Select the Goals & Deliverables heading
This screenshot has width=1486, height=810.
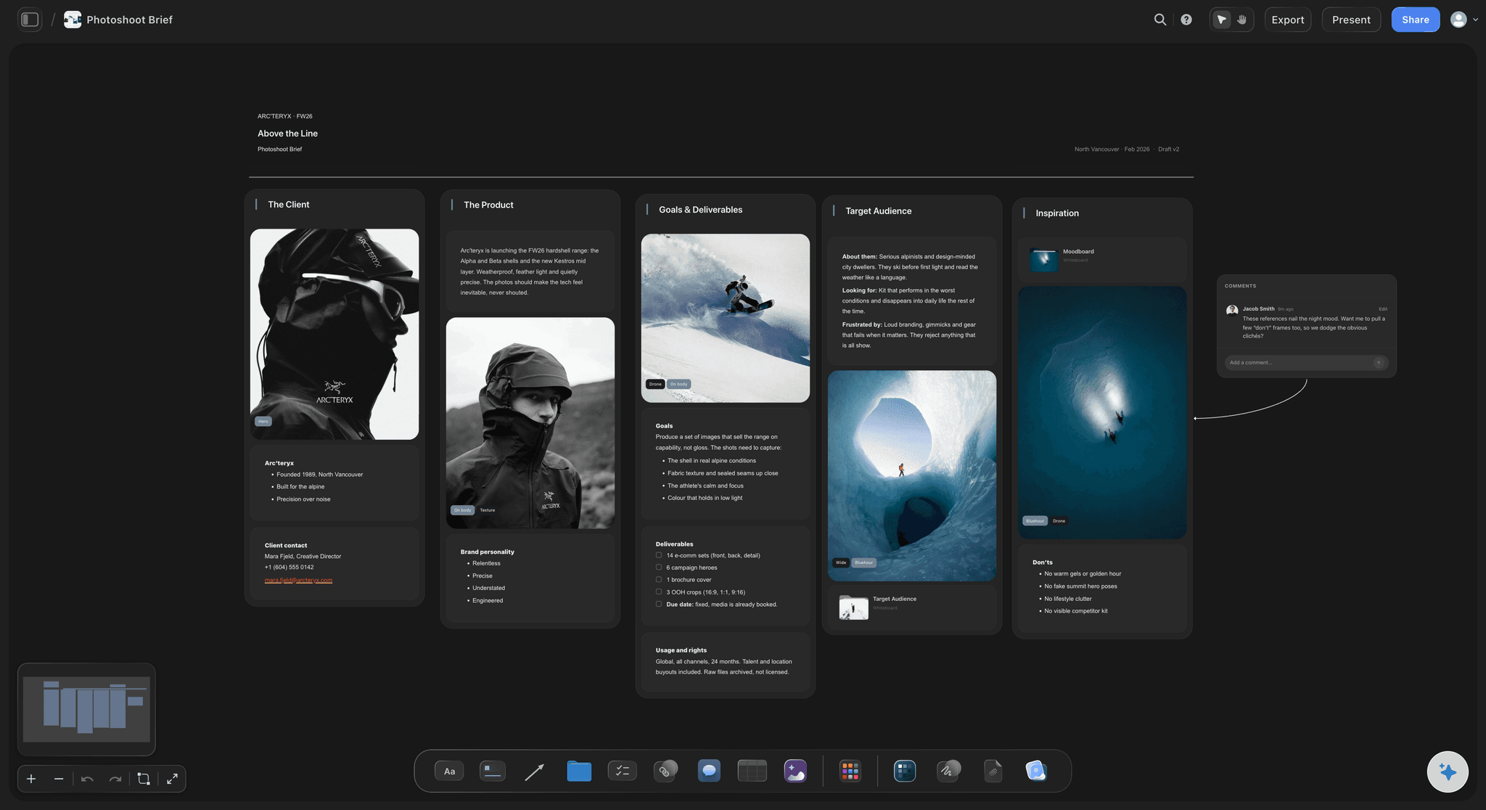[700, 210]
